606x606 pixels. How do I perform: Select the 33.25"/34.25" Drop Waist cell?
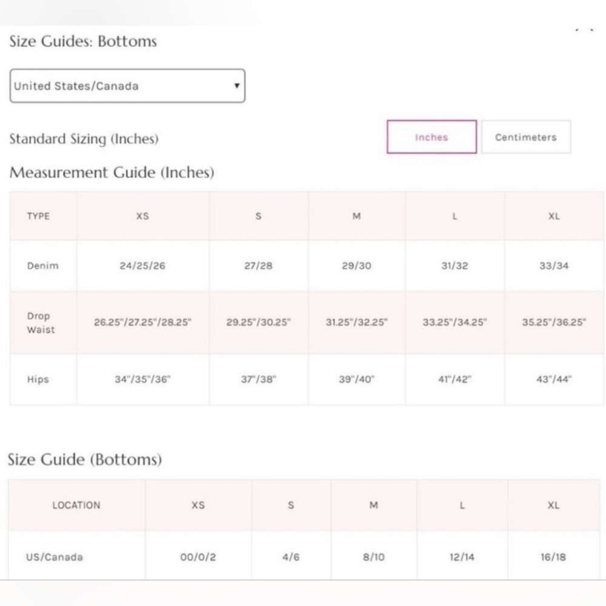(x=454, y=322)
